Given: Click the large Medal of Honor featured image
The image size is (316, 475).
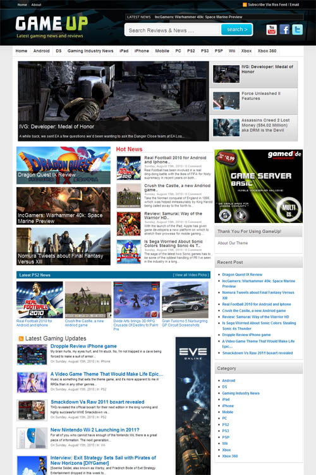Looking at the screenshot, I should [113, 101].
